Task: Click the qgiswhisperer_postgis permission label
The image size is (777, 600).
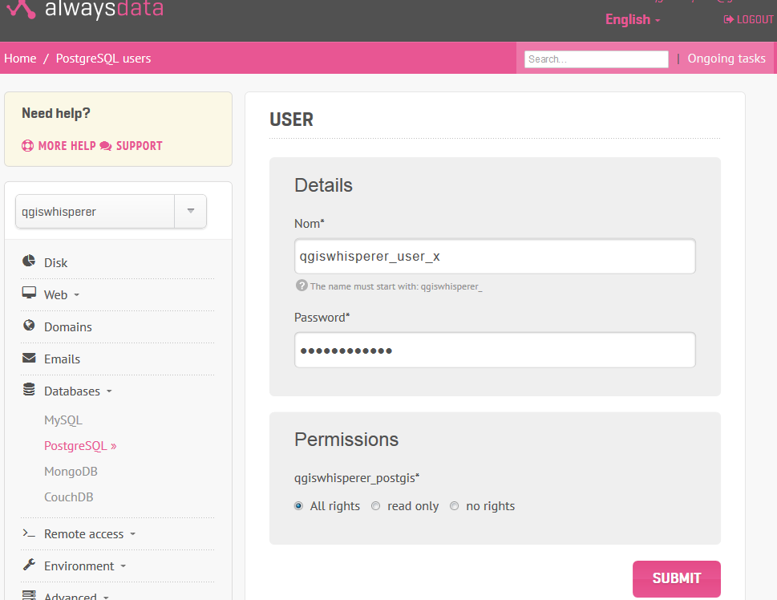Action: point(357,478)
